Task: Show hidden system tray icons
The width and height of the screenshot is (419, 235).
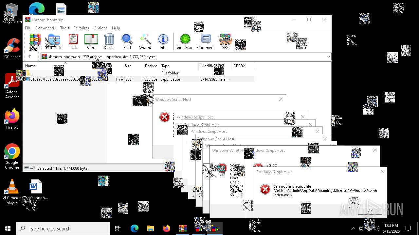Action: pos(353,228)
